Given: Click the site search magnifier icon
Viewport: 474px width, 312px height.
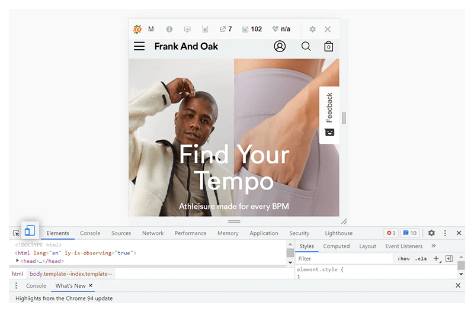Looking at the screenshot, I should [x=306, y=46].
